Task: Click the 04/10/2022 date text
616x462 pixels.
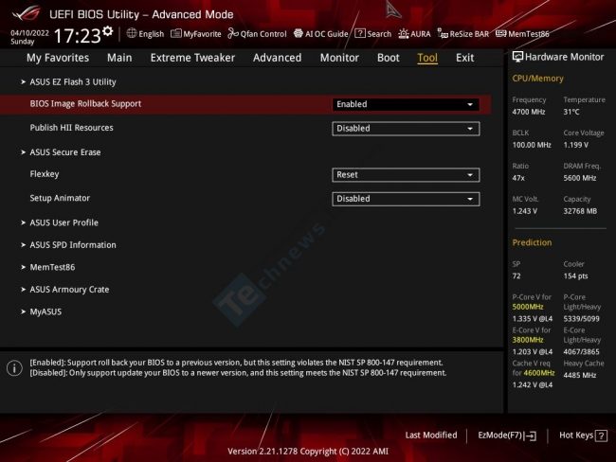Action: 30,33
